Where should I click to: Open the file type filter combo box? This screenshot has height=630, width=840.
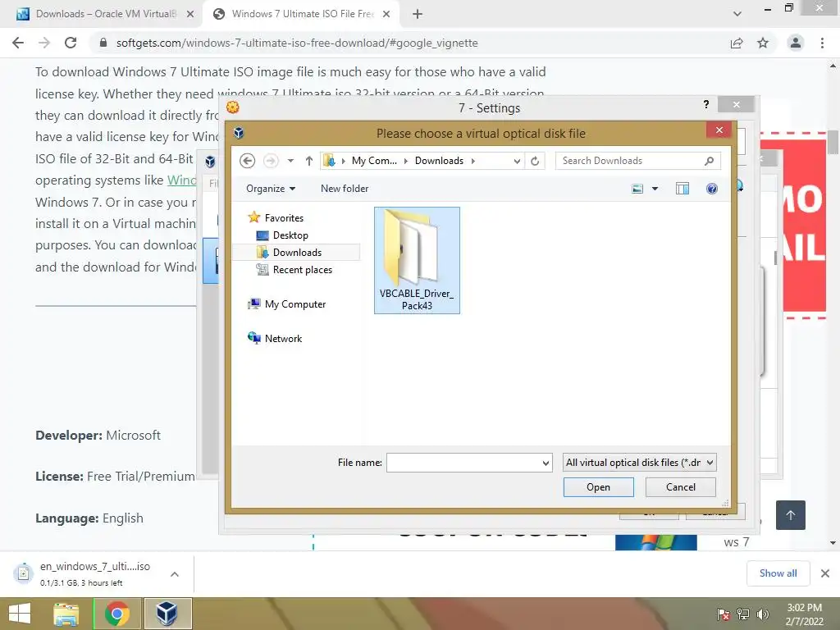(639, 463)
